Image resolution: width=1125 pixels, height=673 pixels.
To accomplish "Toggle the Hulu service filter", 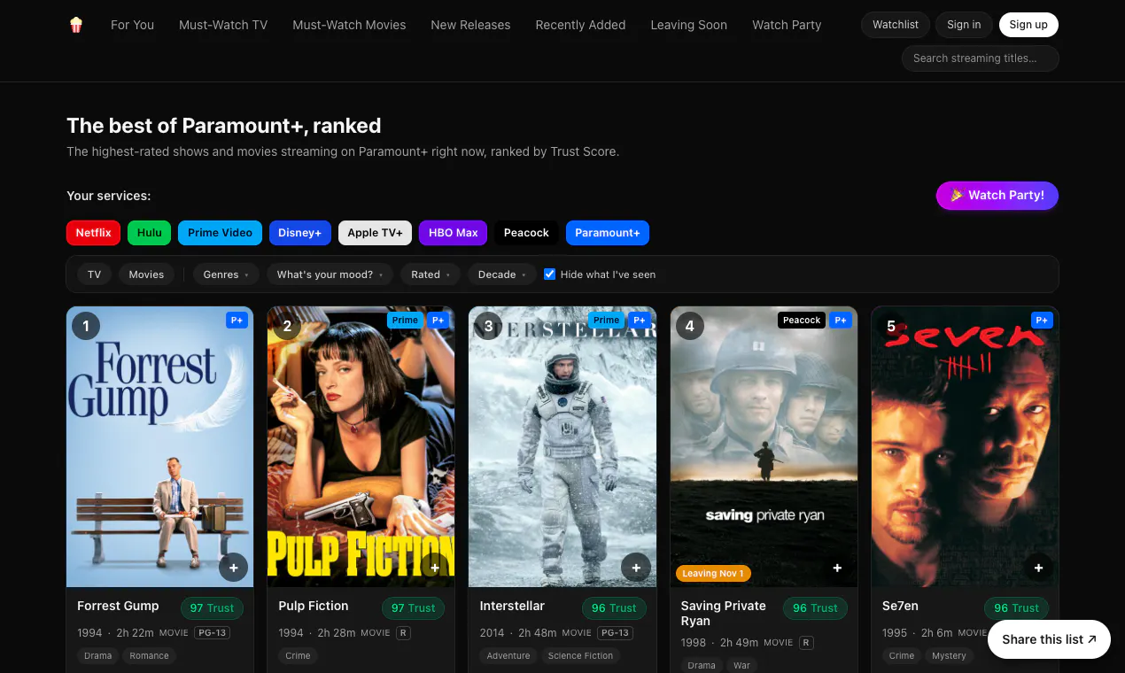I will [150, 233].
